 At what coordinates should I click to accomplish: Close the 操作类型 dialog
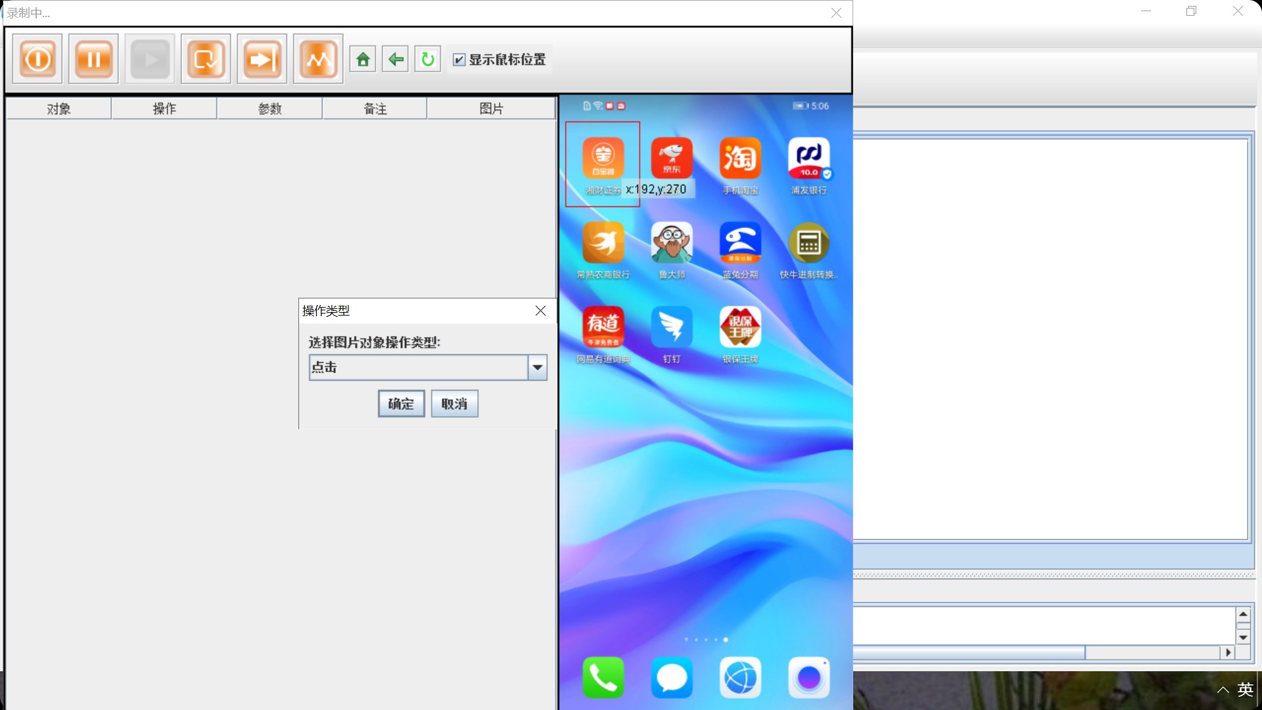click(540, 311)
